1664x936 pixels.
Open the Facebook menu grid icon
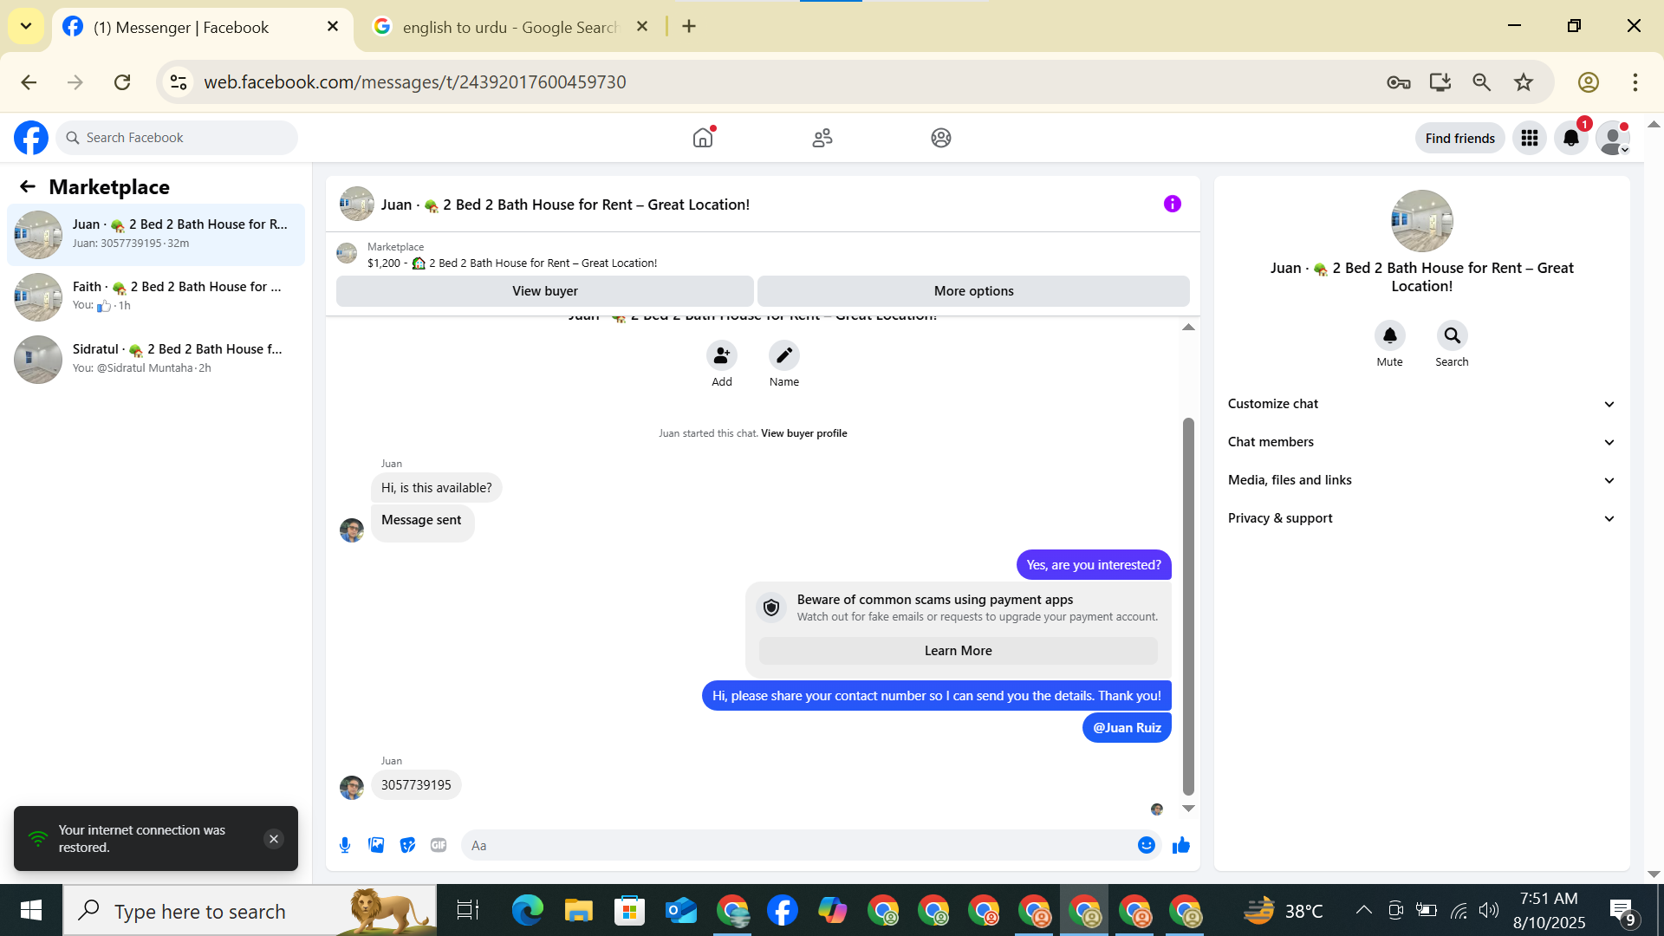pyautogui.click(x=1529, y=138)
